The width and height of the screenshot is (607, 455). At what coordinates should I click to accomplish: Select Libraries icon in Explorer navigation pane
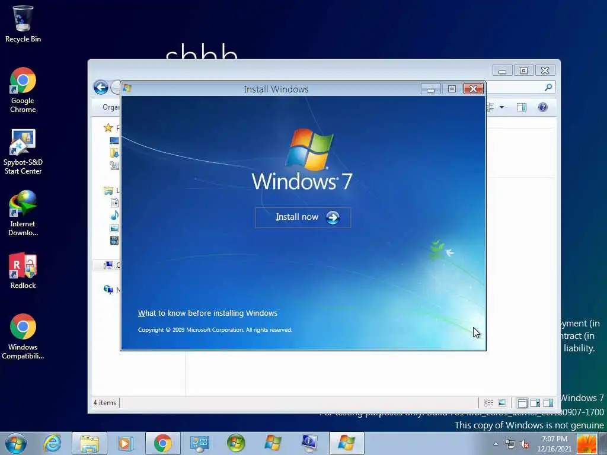click(x=108, y=190)
